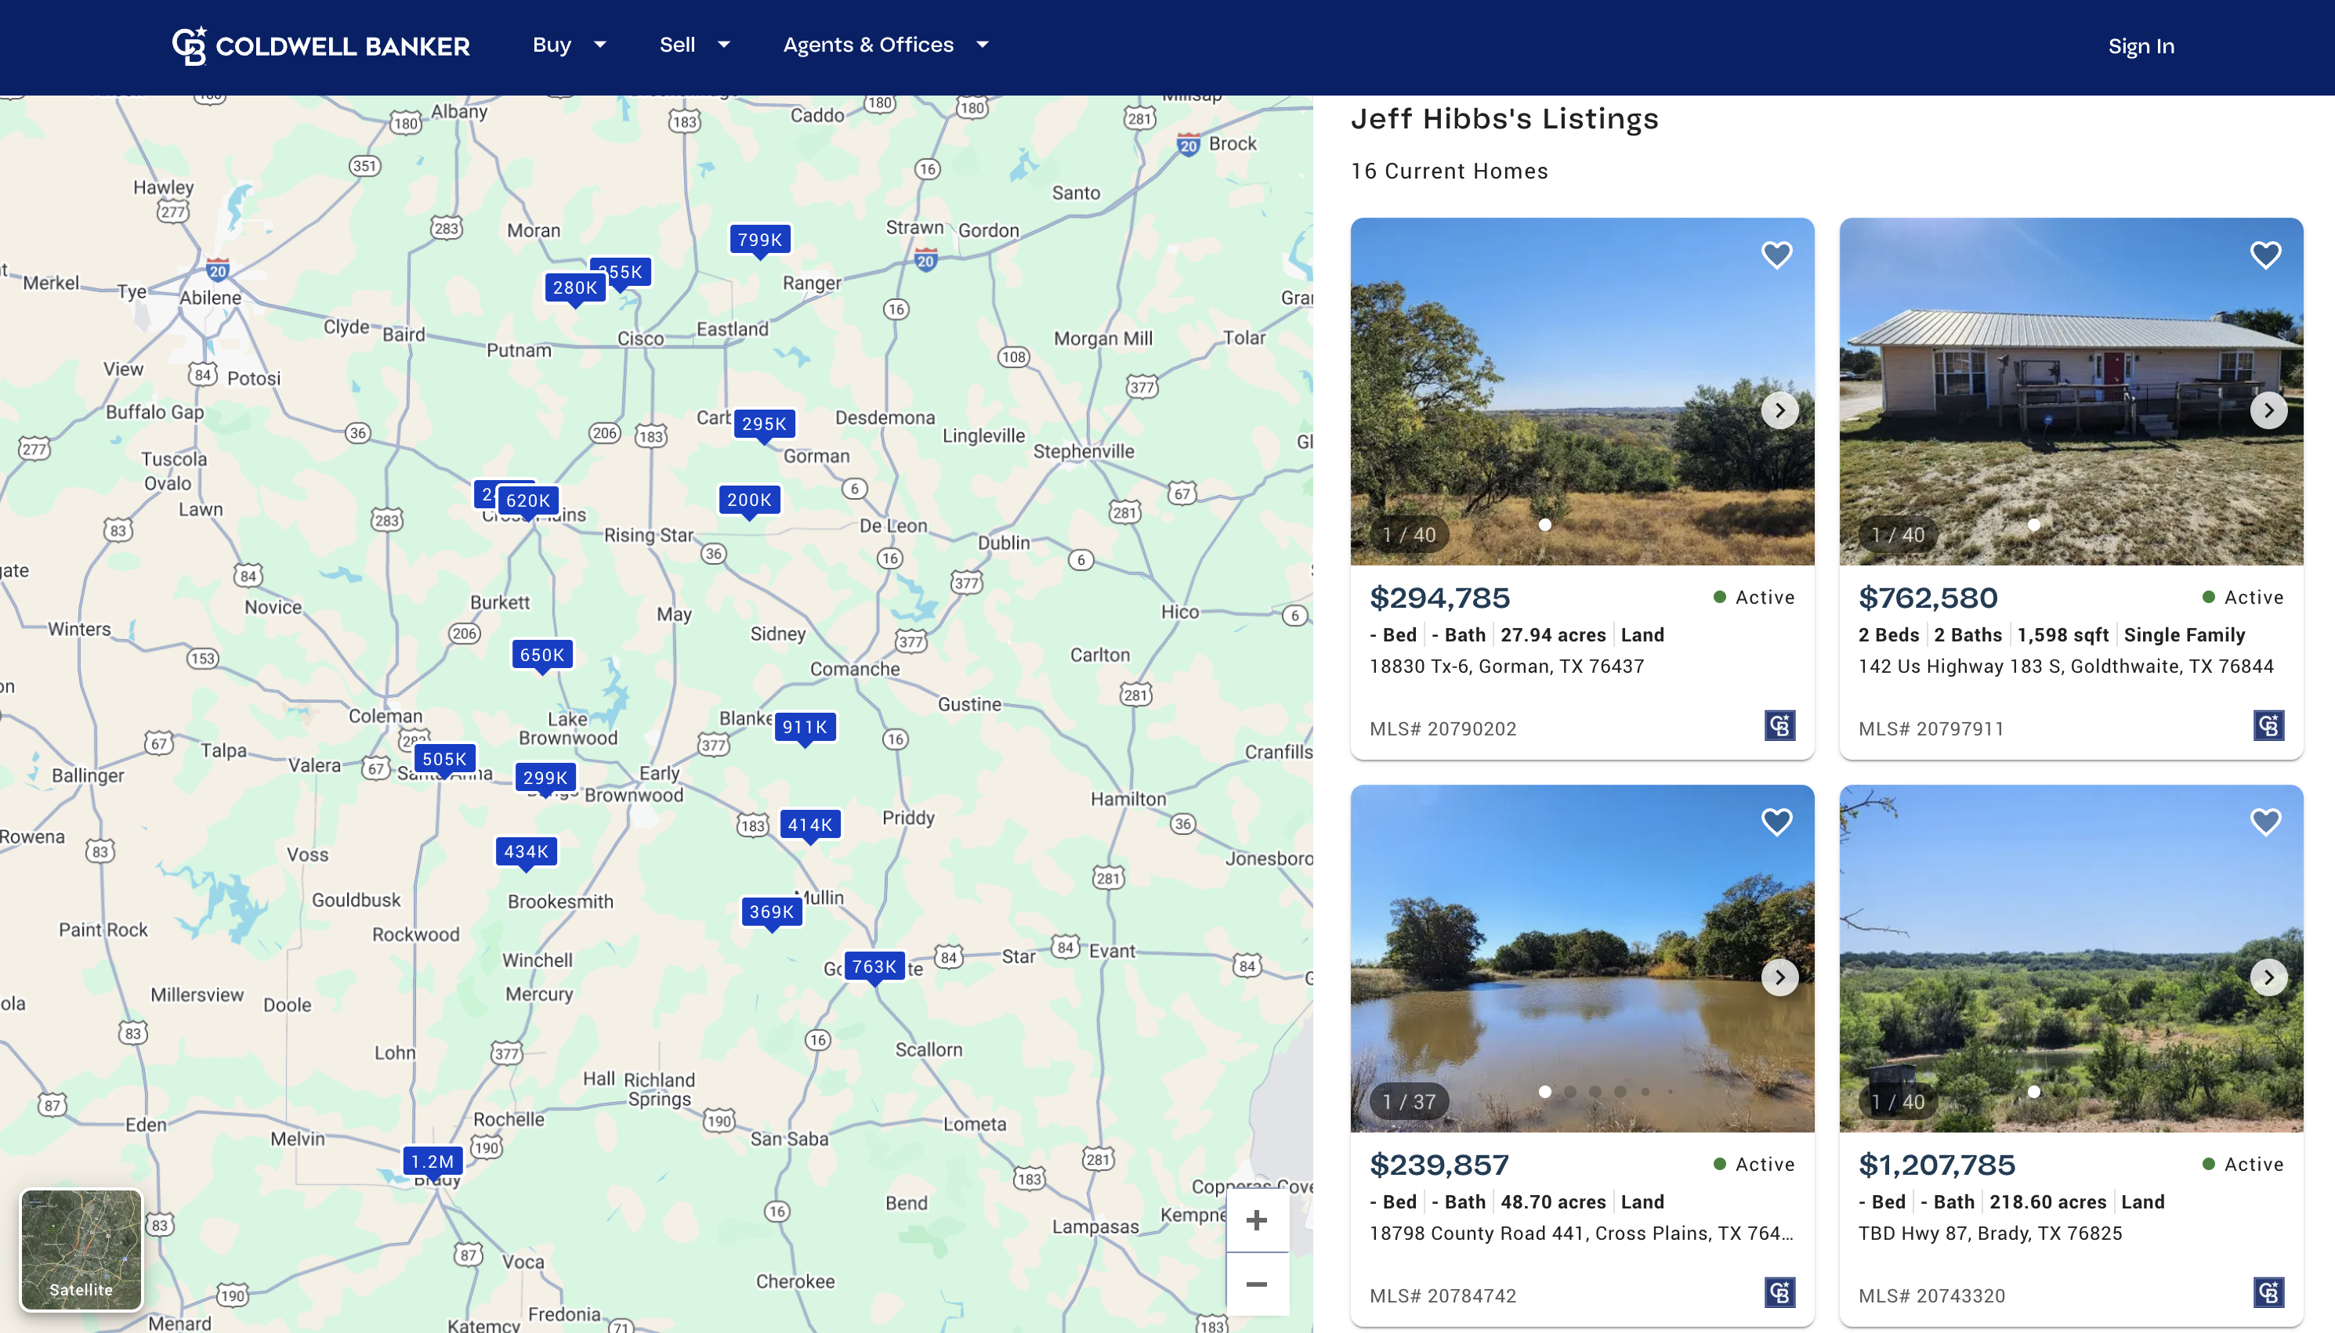This screenshot has width=2335, height=1333.
Task: Select the 200K map price marker
Action: (749, 500)
